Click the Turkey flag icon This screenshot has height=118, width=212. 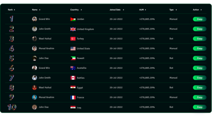click(x=73, y=39)
